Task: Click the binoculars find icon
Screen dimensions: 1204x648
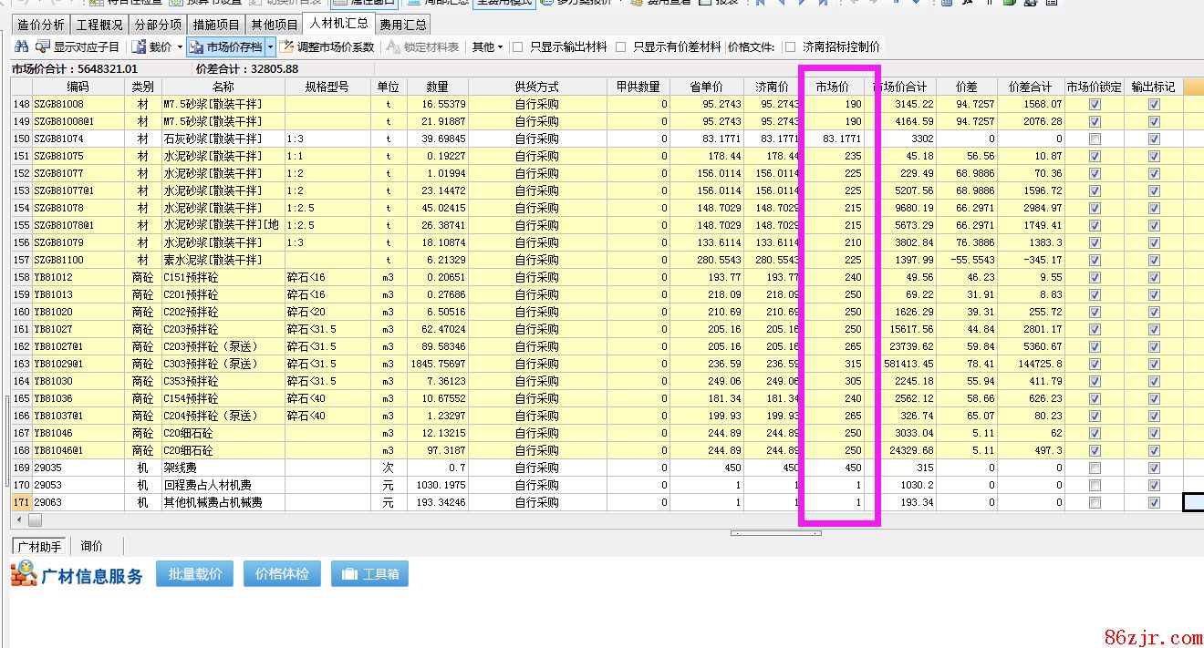Action: 21,46
